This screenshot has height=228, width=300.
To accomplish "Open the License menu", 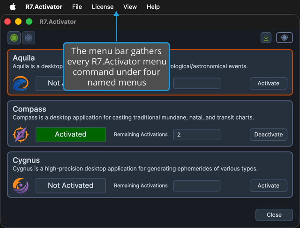I will 103,7.
